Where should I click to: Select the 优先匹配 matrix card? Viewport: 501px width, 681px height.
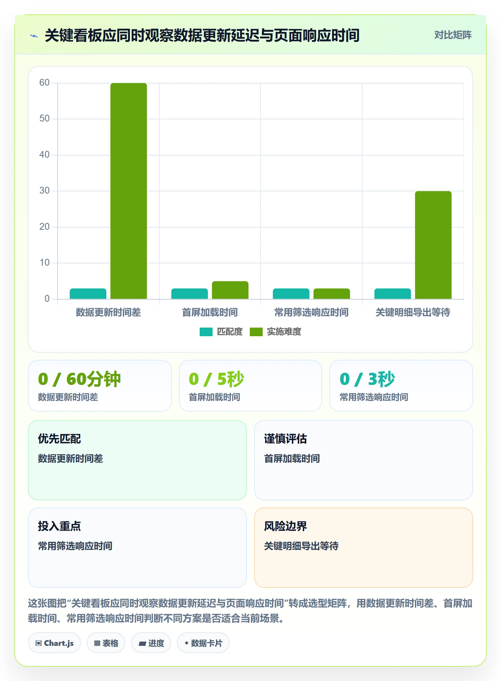click(x=137, y=460)
